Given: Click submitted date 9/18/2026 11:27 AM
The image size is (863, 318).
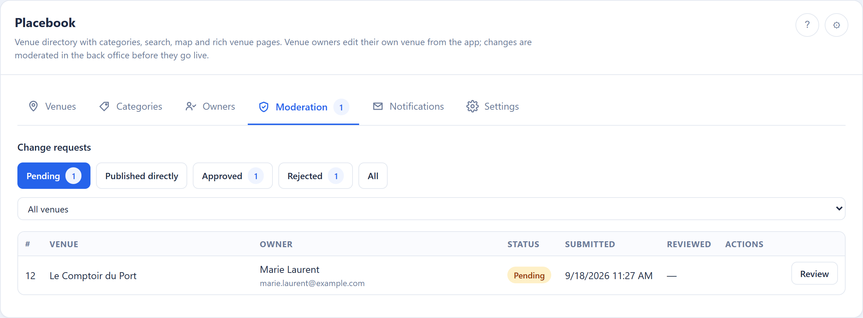Looking at the screenshot, I should [x=609, y=276].
